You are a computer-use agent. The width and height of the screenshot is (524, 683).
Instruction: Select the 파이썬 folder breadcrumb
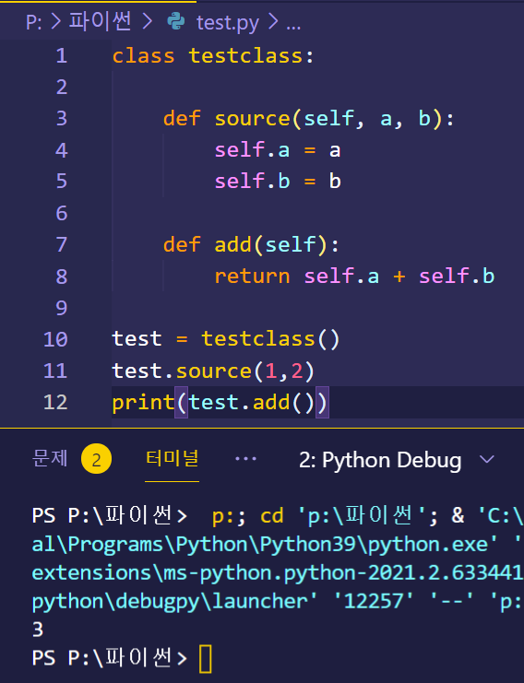click(100, 21)
